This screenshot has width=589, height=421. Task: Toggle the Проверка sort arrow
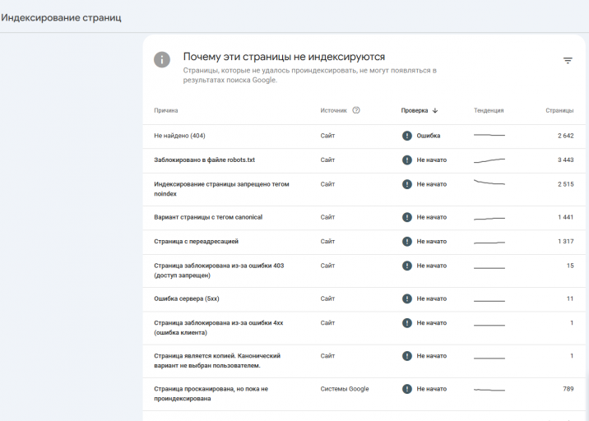435,110
